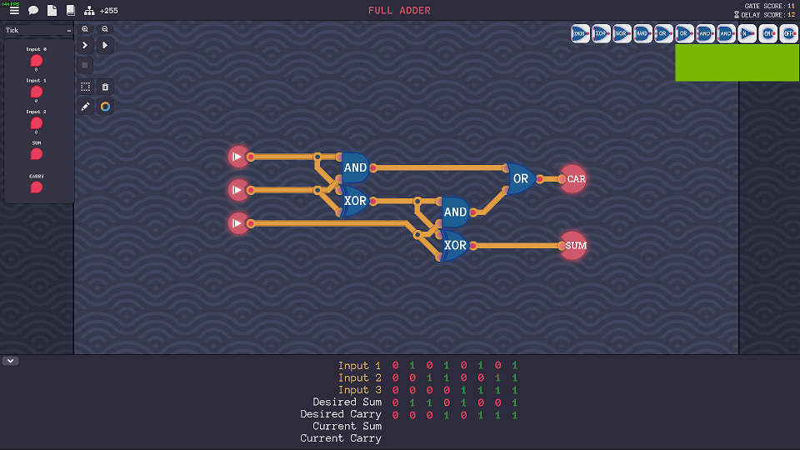Toggle the Input 1 pin in Tick panel
The height and width of the screenshot is (450, 800).
tap(36, 92)
